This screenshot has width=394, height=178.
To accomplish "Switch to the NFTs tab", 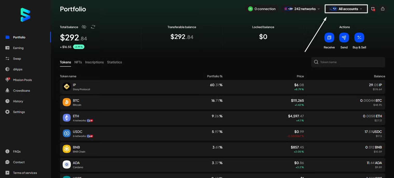I will (x=78, y=62).
